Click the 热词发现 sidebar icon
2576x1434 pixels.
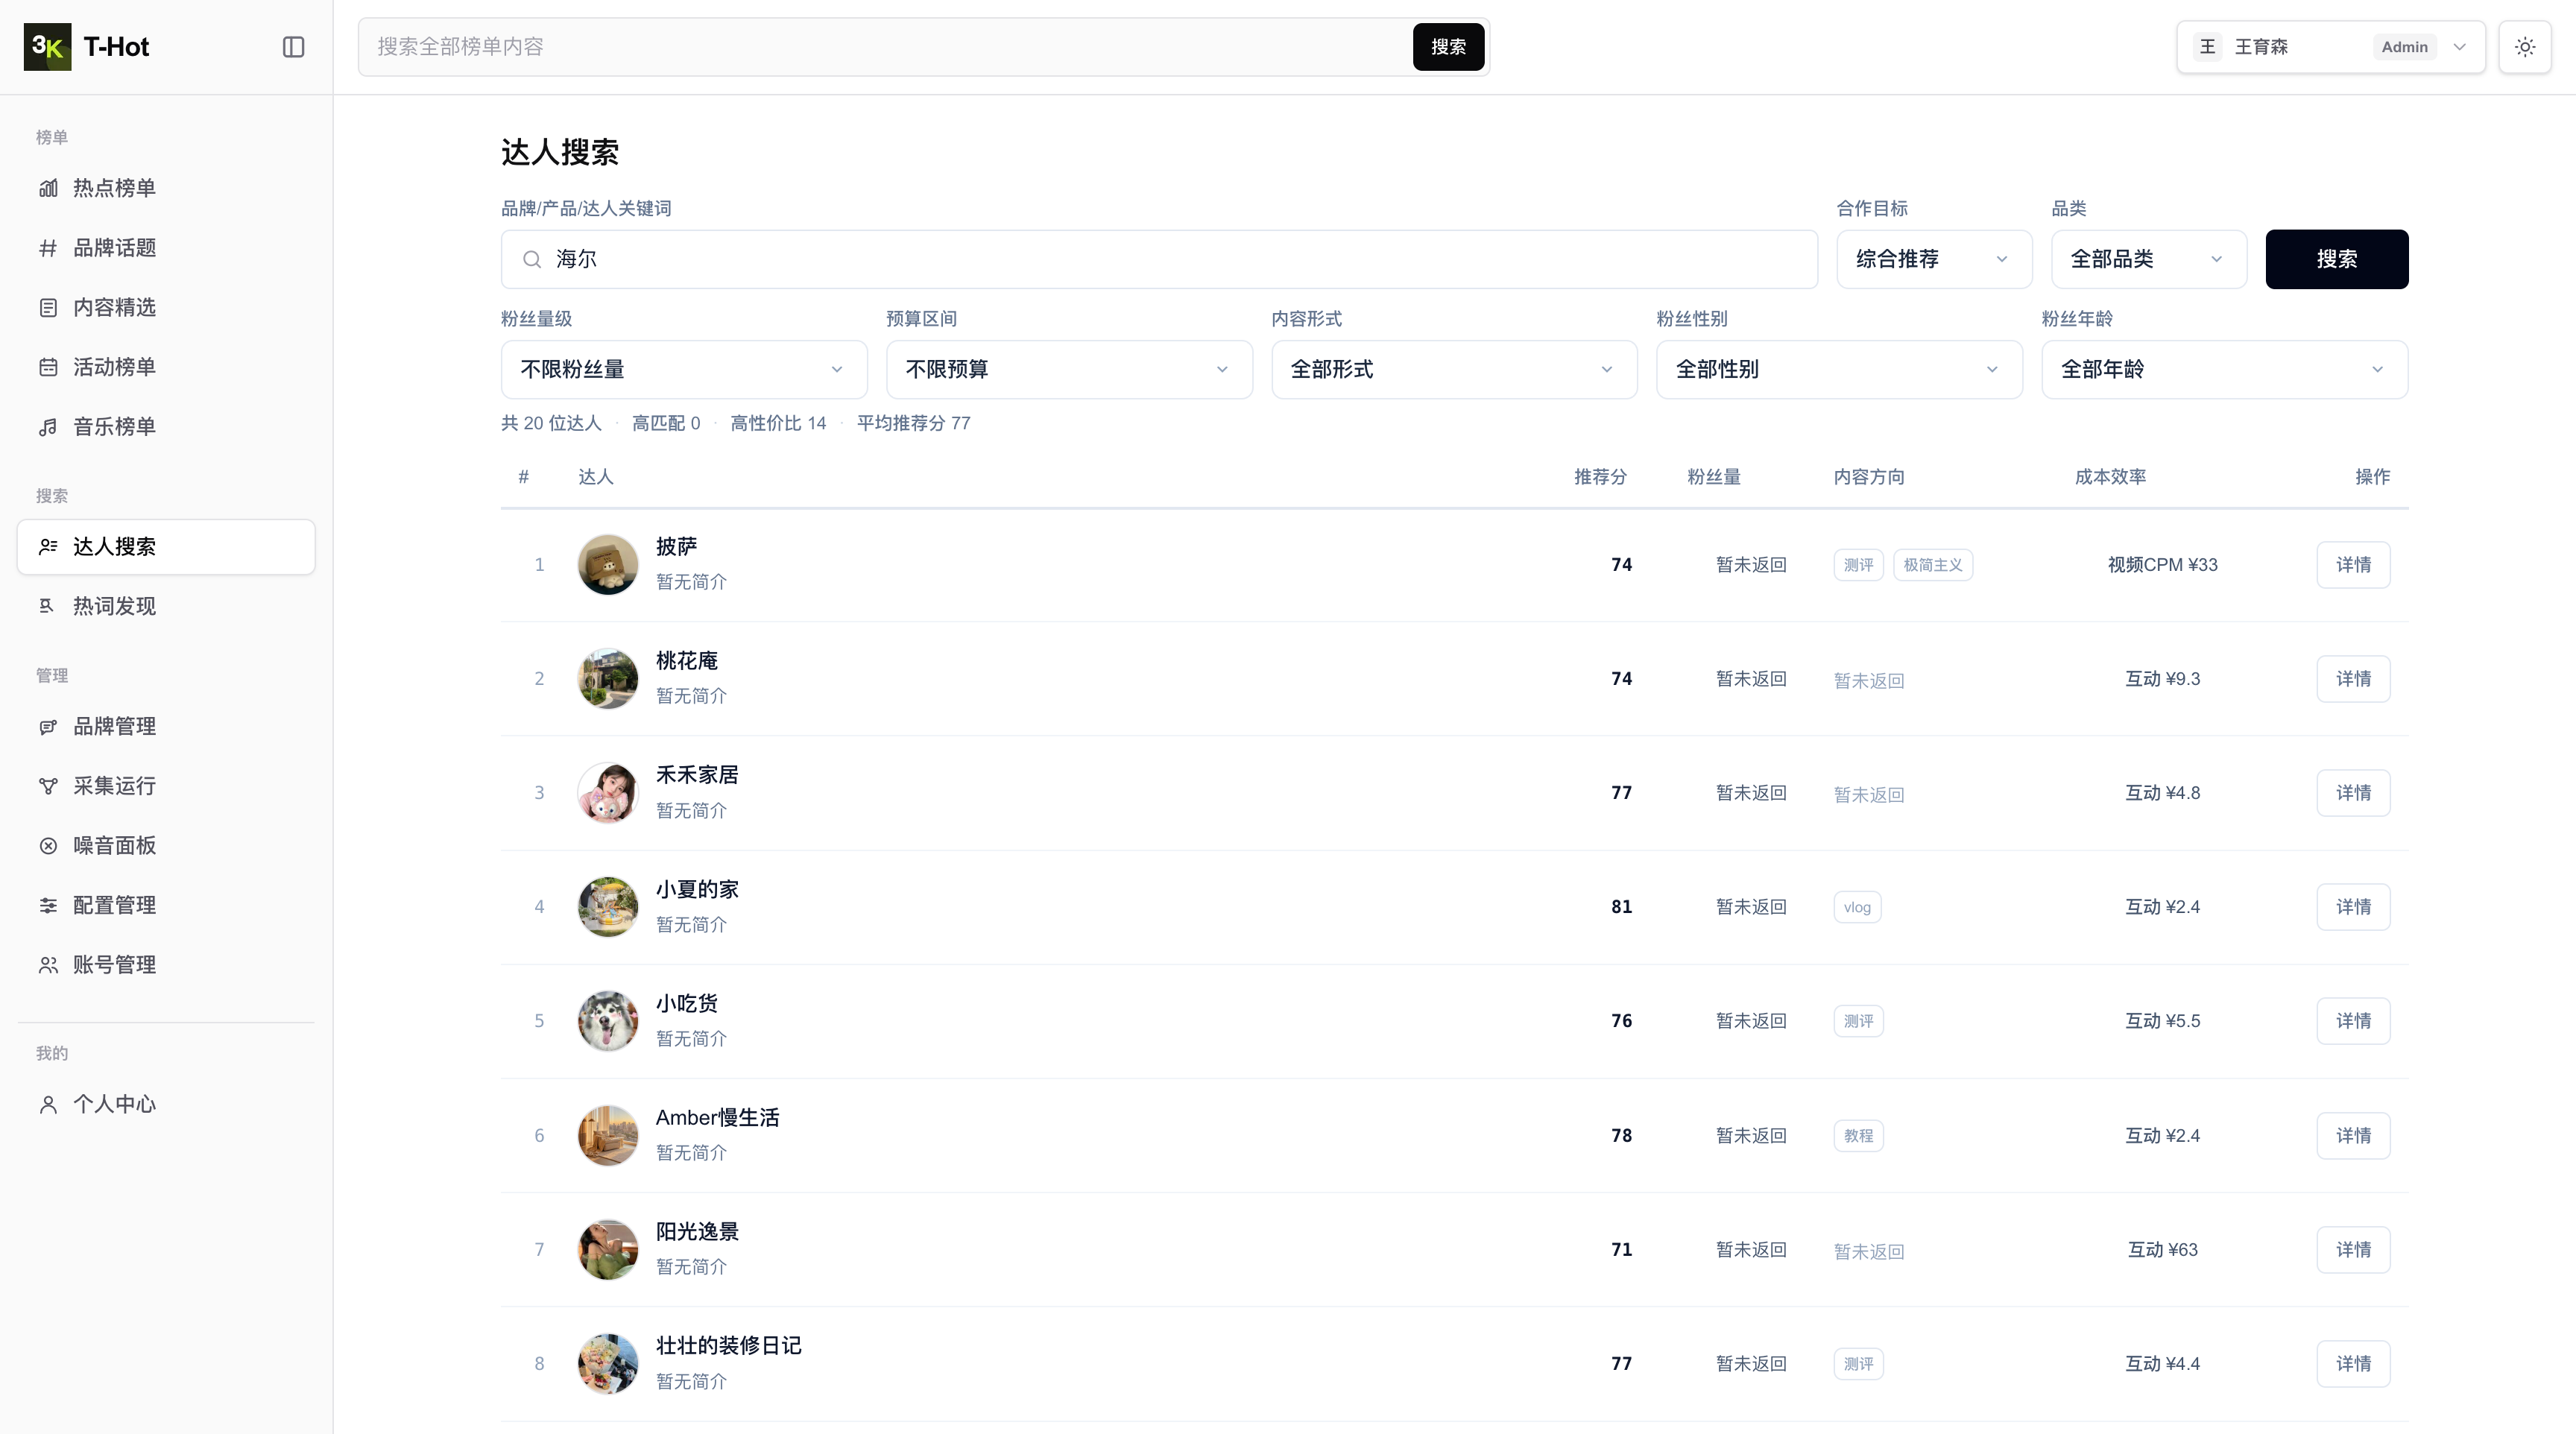click(x=48, y=606)
